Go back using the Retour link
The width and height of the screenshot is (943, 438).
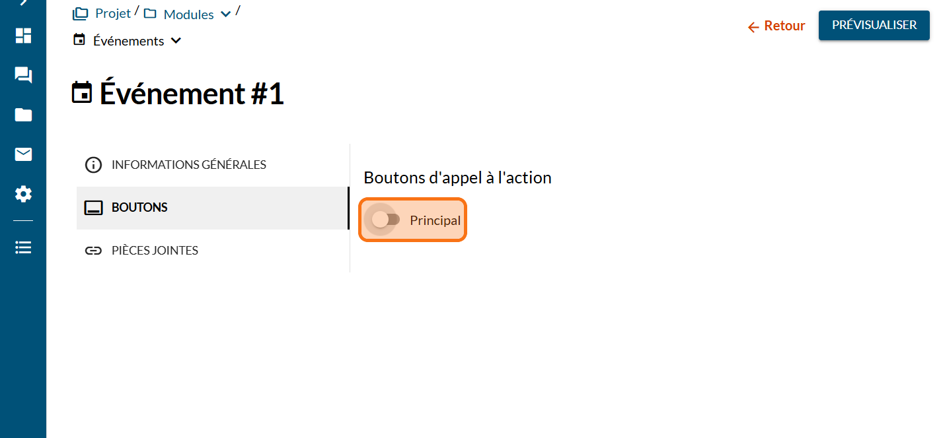[776, 26]
